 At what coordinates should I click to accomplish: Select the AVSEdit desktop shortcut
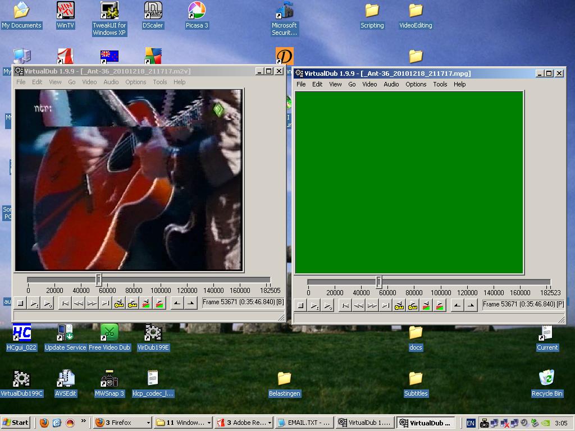coord(66,383)
